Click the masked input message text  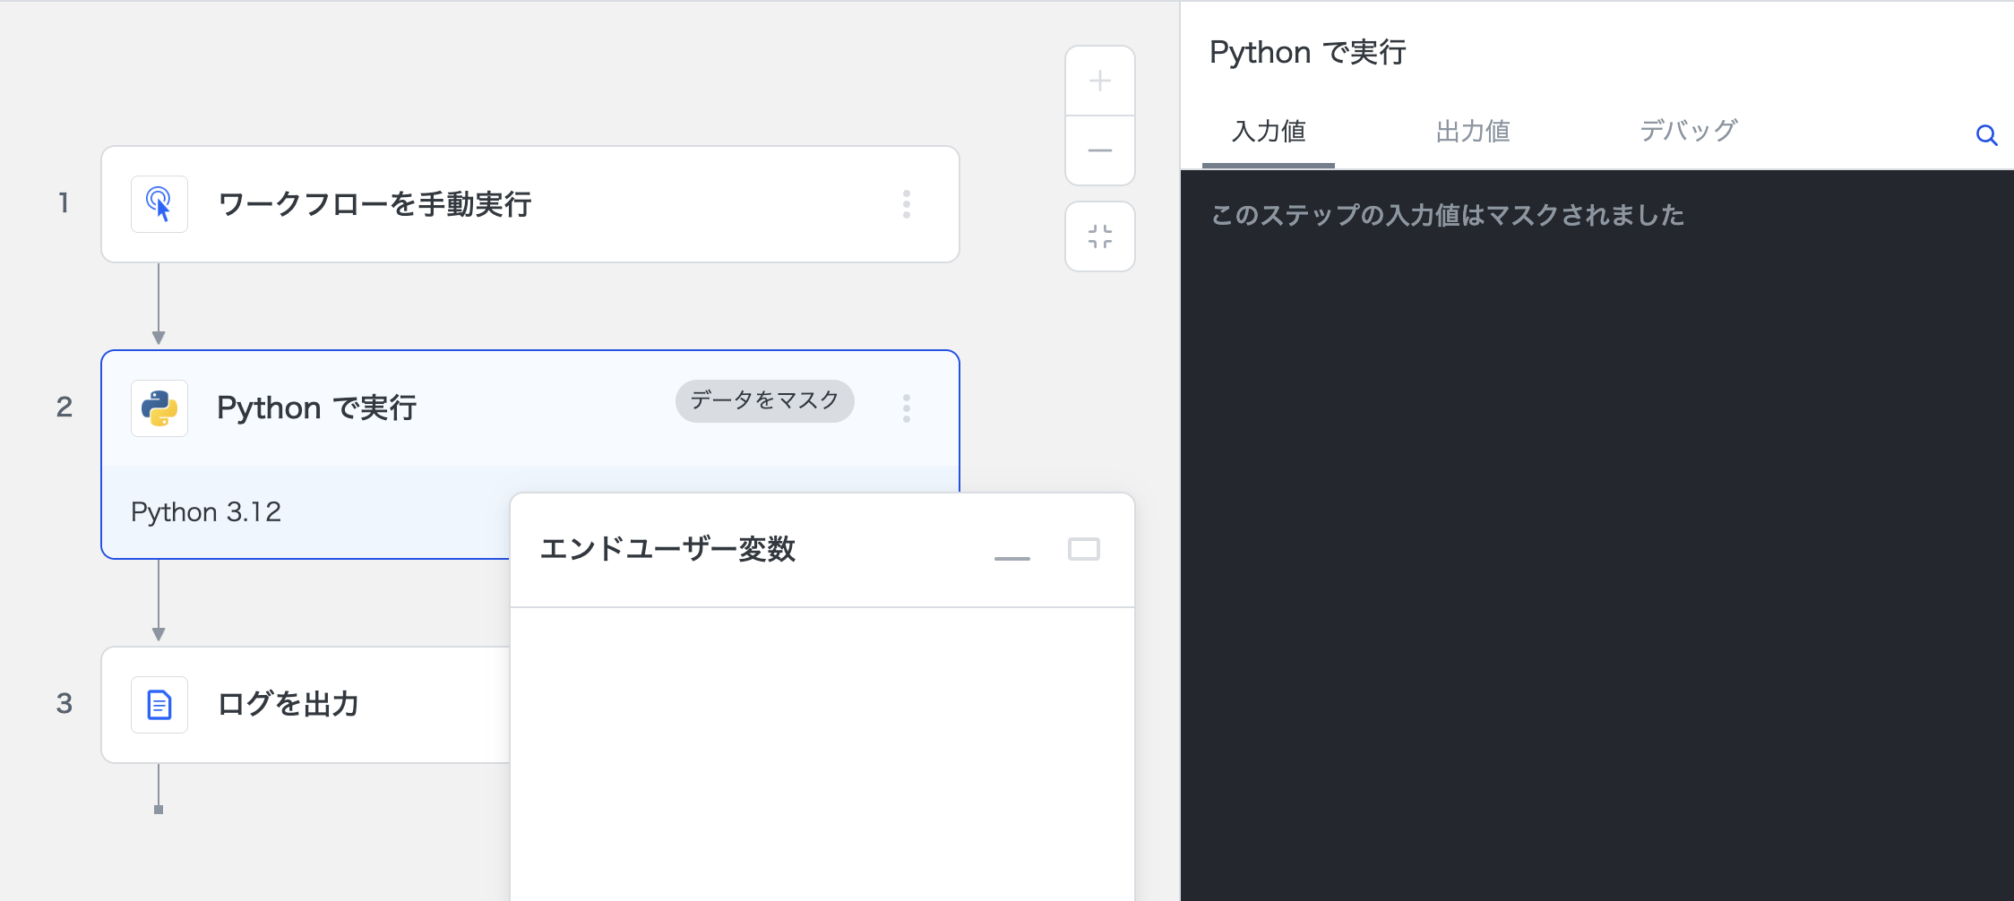[x=1447, y=215]
